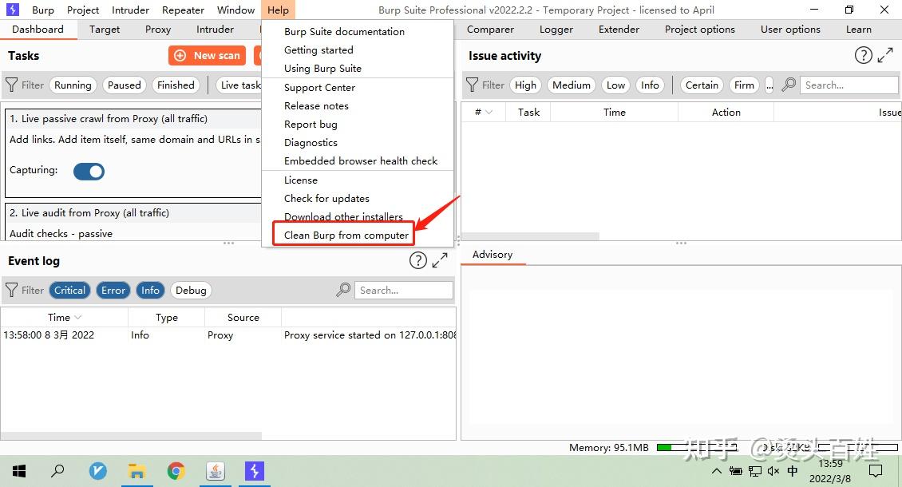Open the Project options tab
Viewport: 902px width, 487px height.
point(699,30)
